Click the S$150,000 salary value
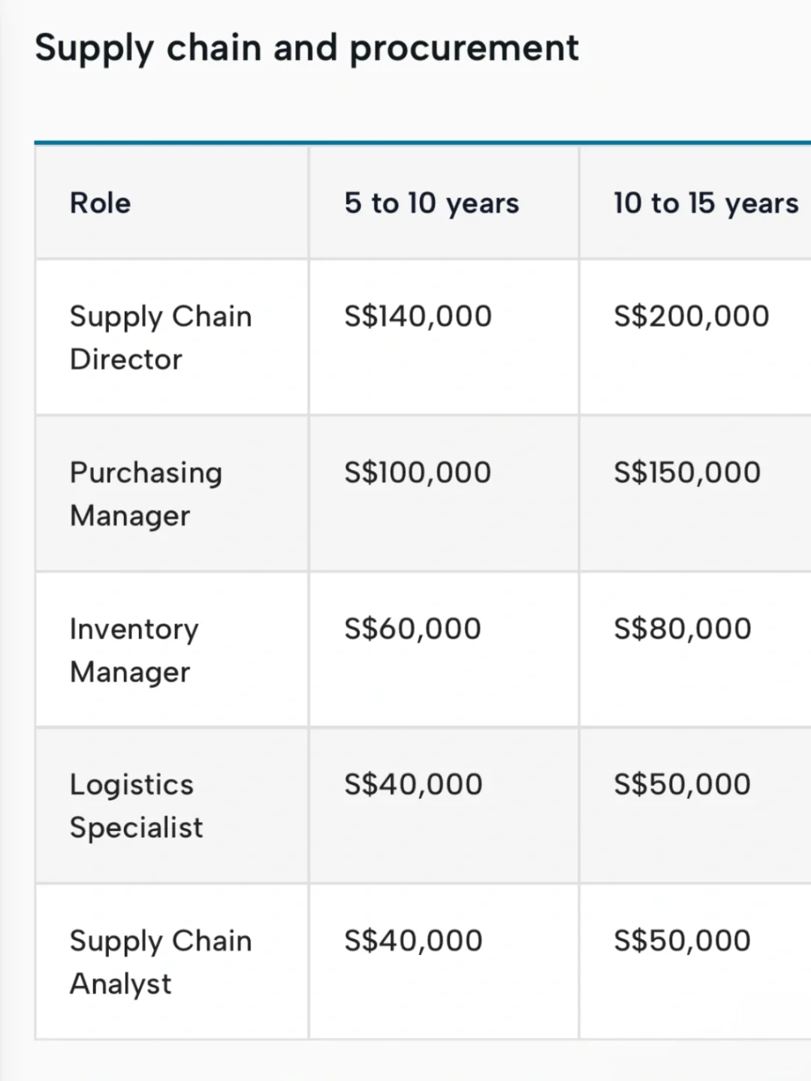 (x=687, y=472)
